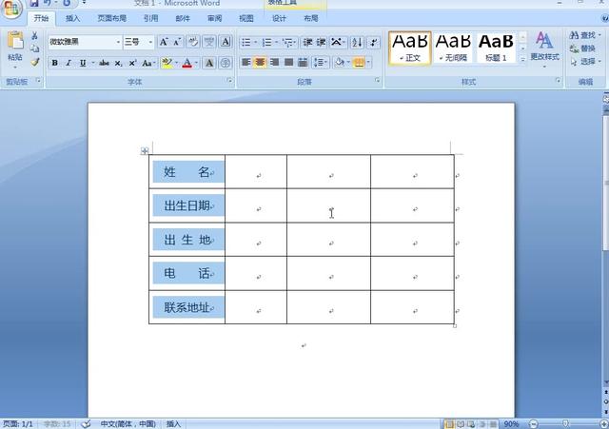Click the Enclosed Characters icon

[226, 63]
